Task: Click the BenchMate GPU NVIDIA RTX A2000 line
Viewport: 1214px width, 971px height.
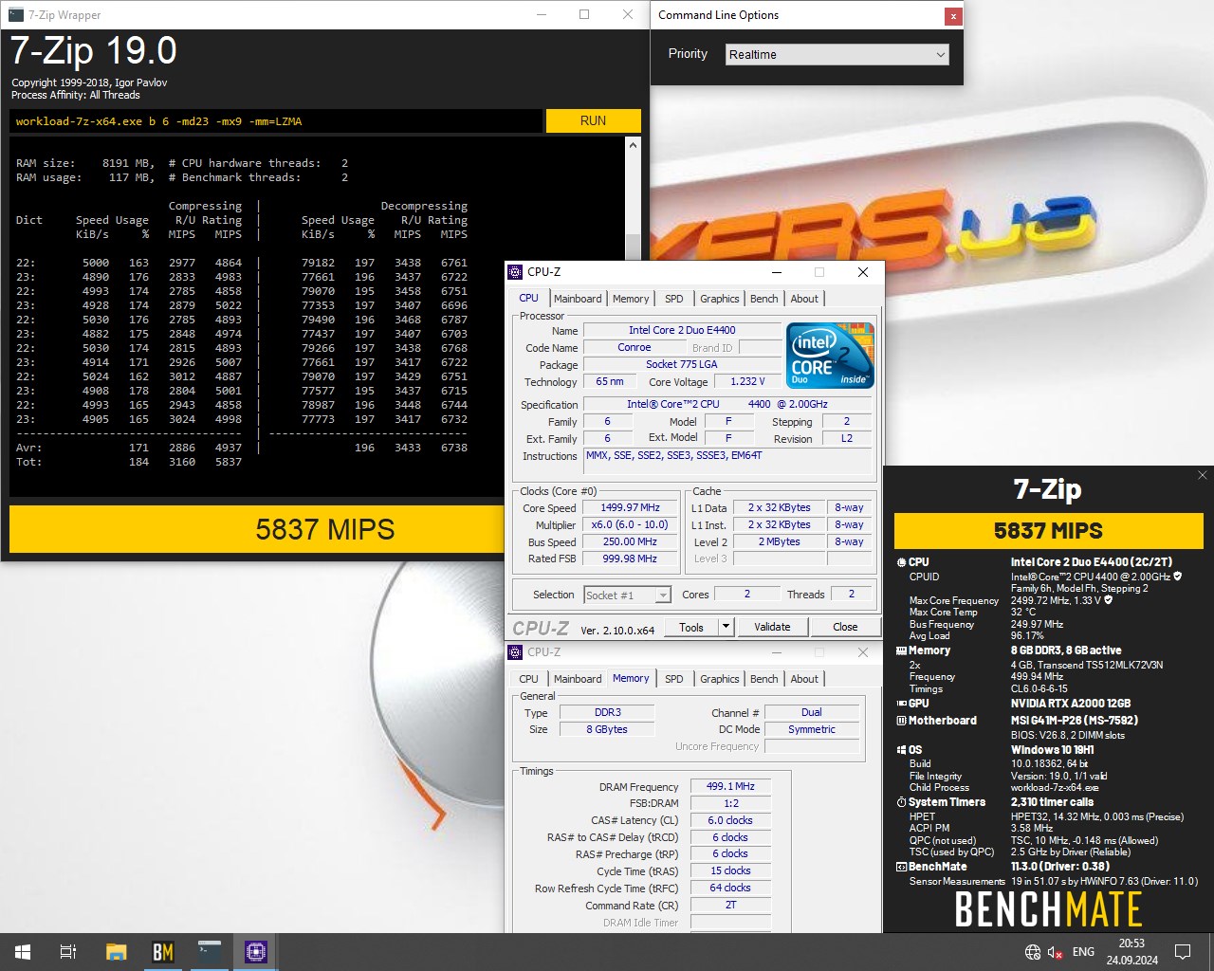Action: [x=1013, y=704]
